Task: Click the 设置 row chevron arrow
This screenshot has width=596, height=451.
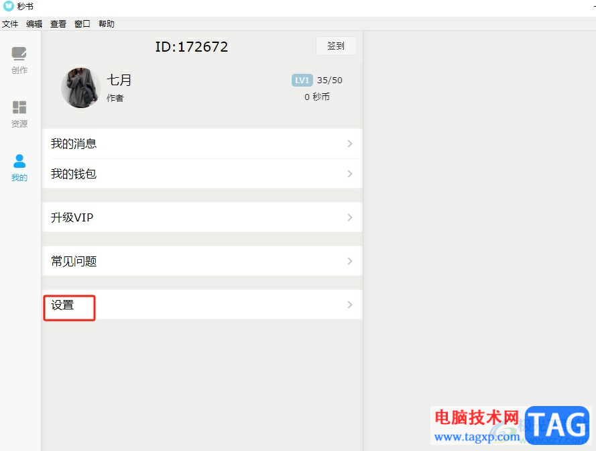Action: 350,305
